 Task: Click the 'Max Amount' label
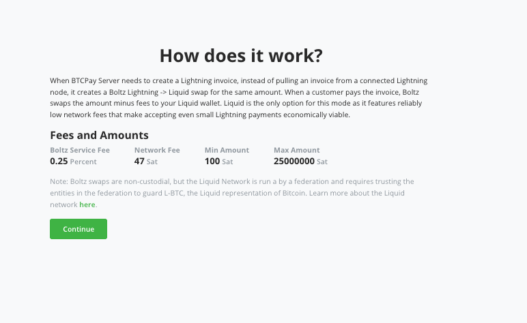pos(296,150)
